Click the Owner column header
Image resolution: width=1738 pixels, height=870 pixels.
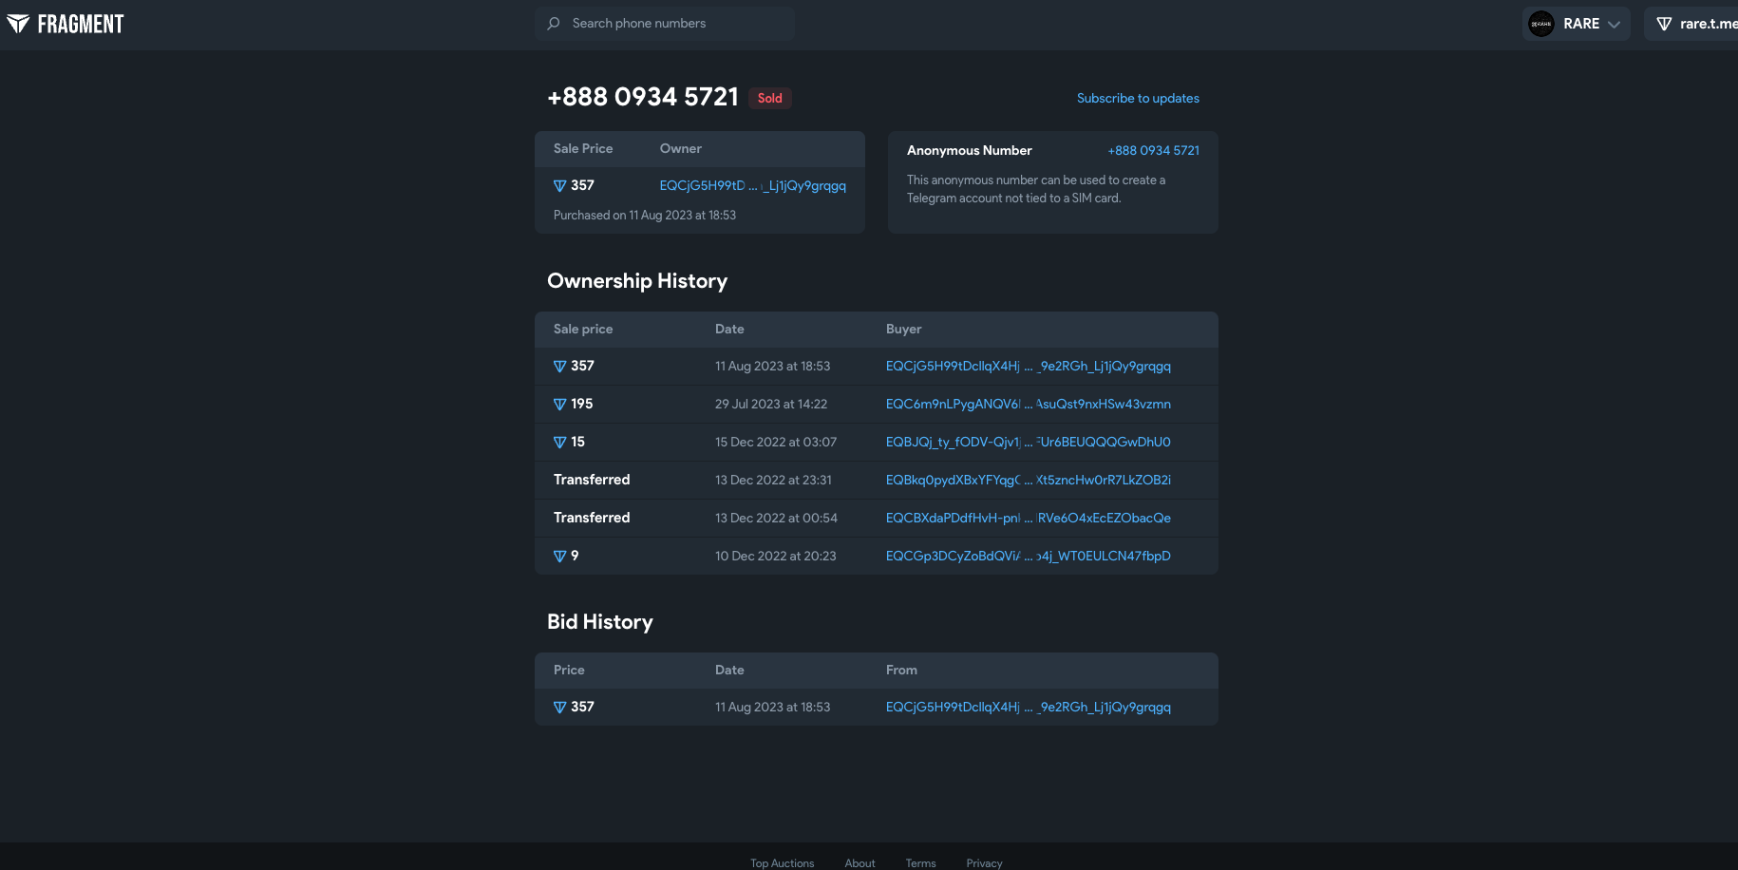[x=681, y=149]
